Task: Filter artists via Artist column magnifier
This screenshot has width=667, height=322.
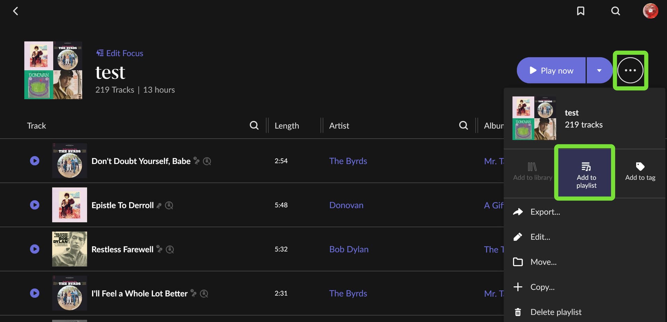Action: [x=463, y=125]
